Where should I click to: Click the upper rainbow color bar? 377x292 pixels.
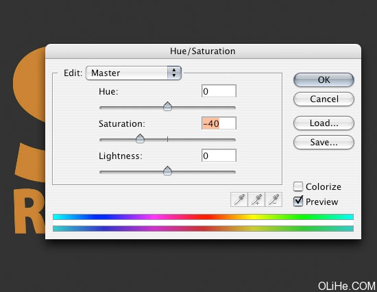[203, 217]
